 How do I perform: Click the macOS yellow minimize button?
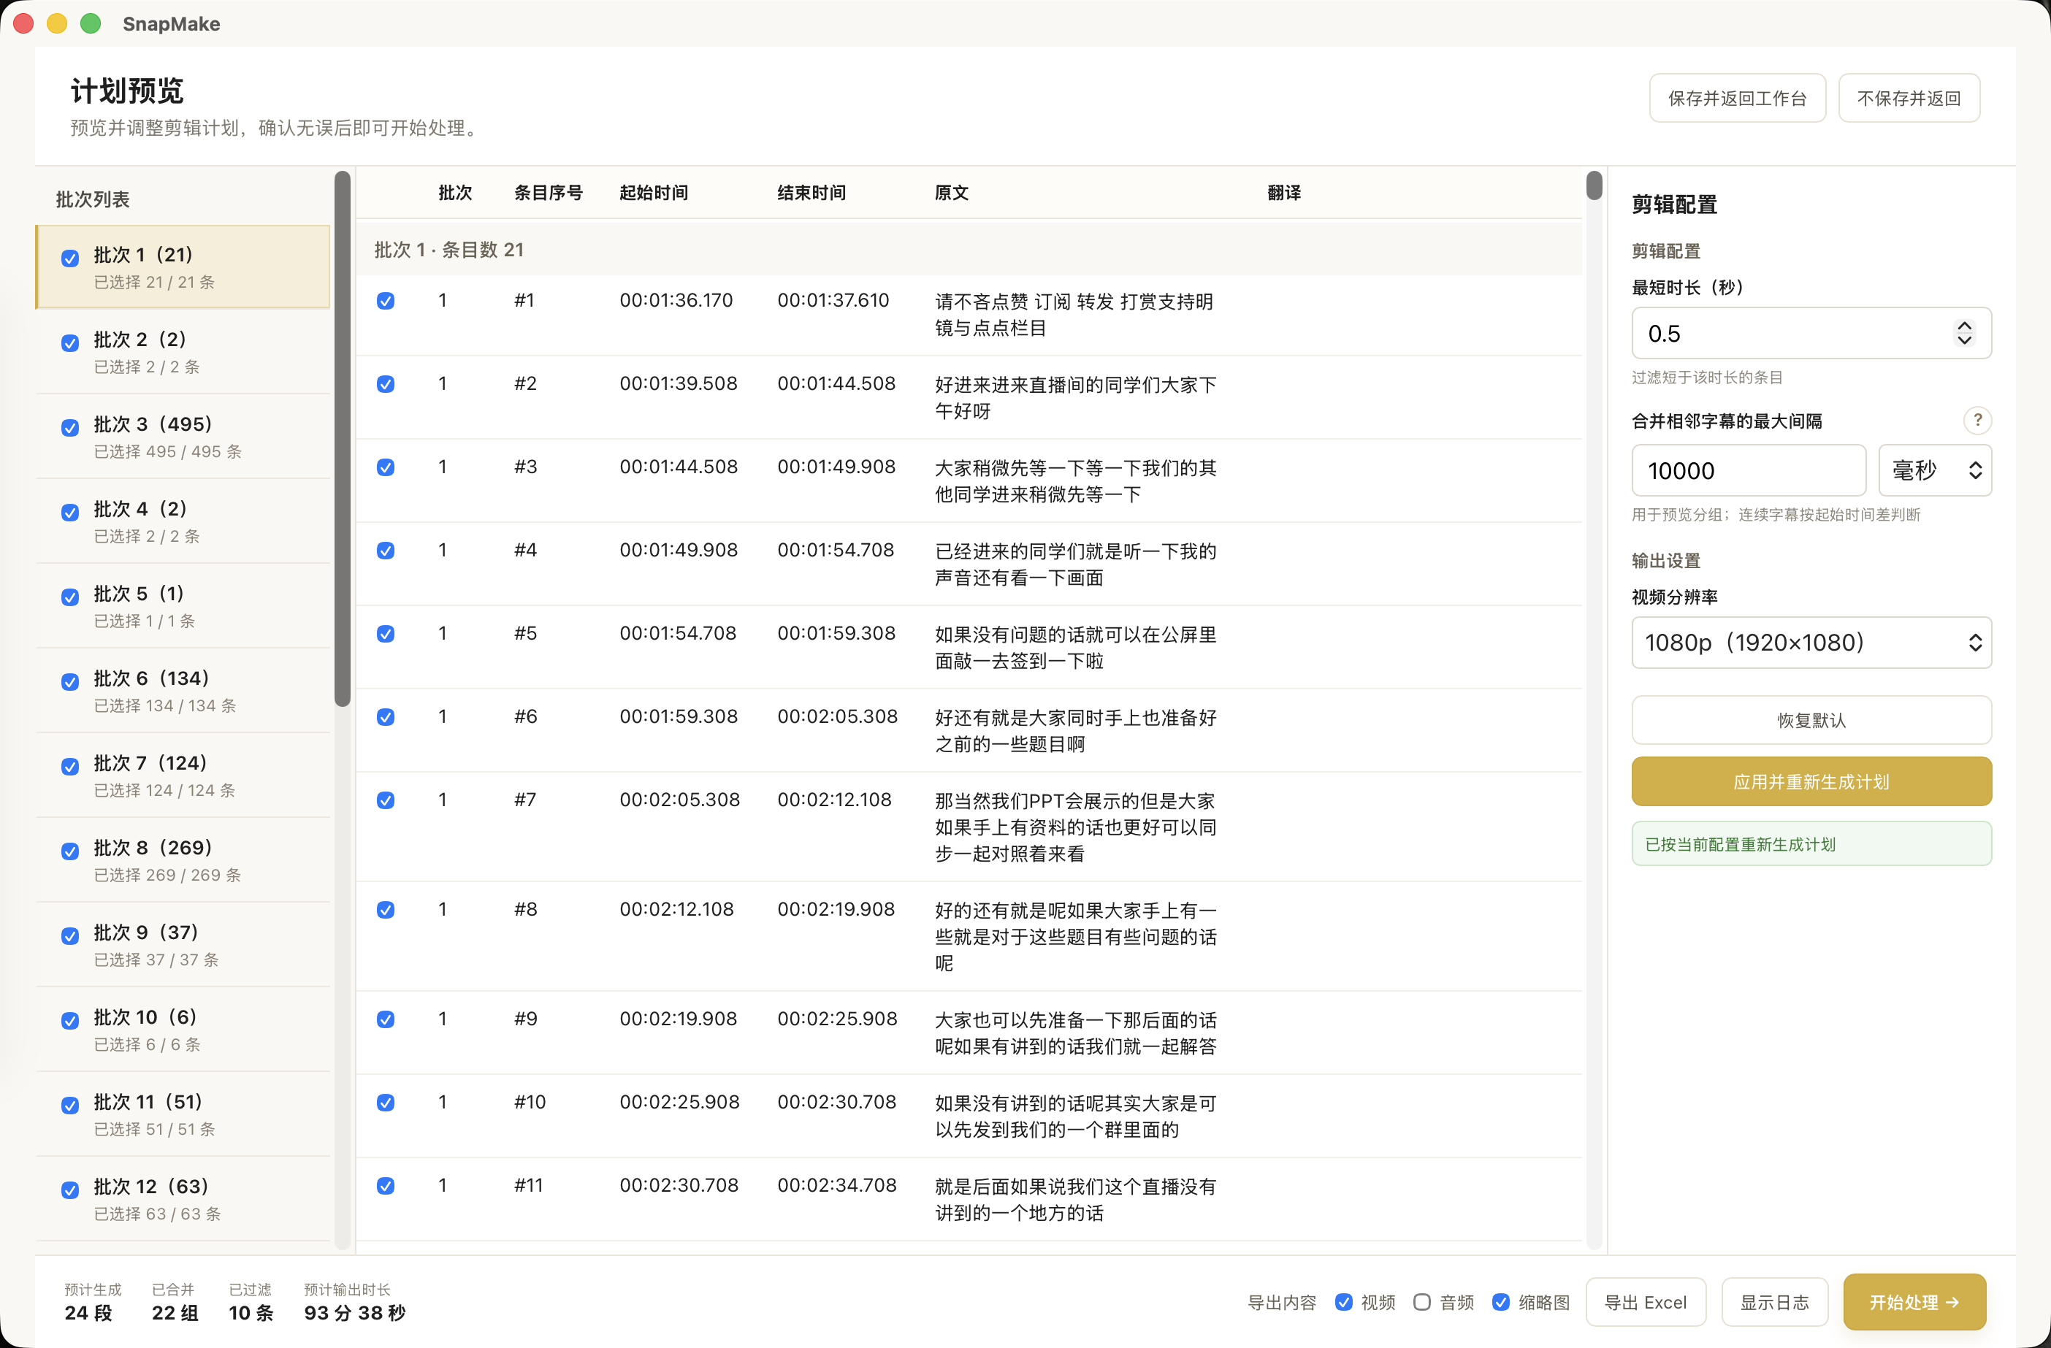pyautogui.click(x=57, y=23)
